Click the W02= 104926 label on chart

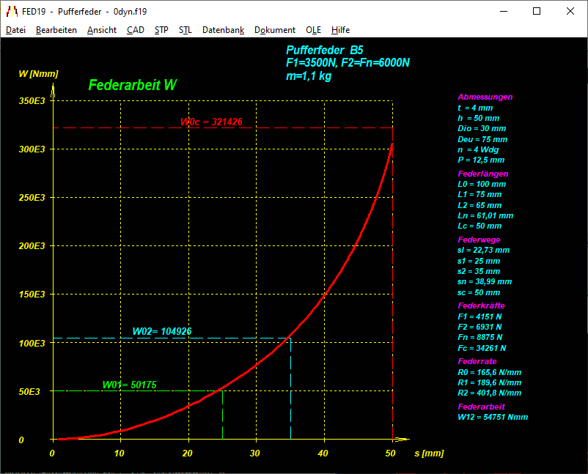161,331
